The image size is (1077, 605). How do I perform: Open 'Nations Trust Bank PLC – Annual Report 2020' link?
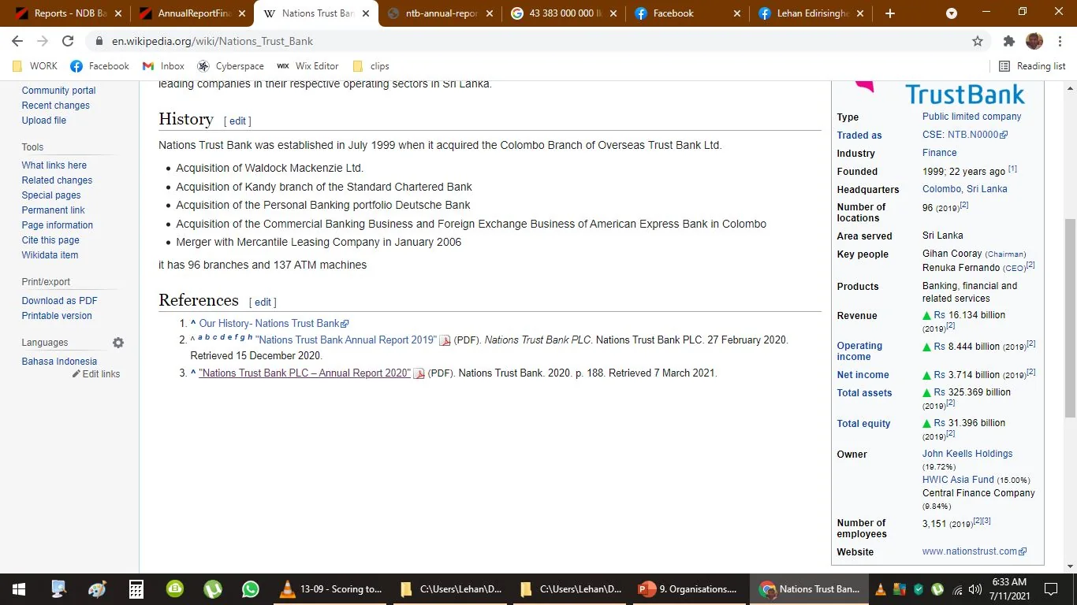point(305,373)
